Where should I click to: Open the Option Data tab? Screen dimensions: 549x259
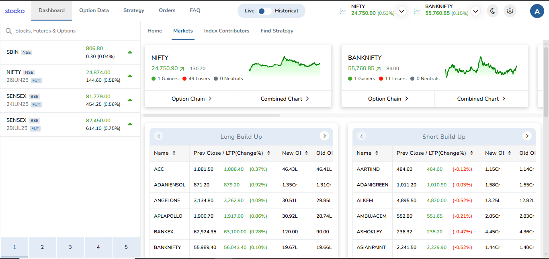[x=94, y=10]
